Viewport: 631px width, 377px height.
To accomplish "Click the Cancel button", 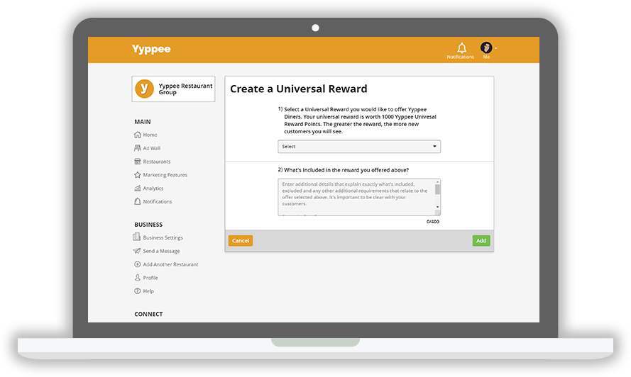I will coord(240,241).
